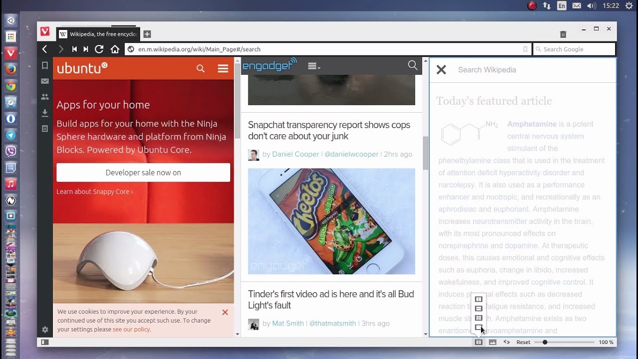Open the Ubuntu site hamburger menu
The image size is (638, 359).
[x=223, y=68]
